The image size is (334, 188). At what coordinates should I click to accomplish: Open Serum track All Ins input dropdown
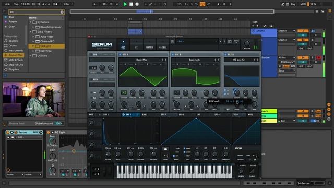coord(287,58)
